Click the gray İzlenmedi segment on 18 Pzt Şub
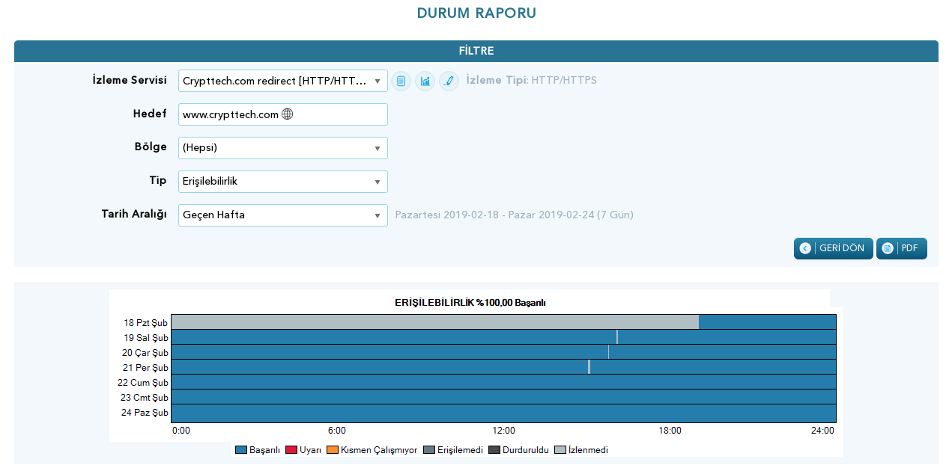 click(435, 322)
